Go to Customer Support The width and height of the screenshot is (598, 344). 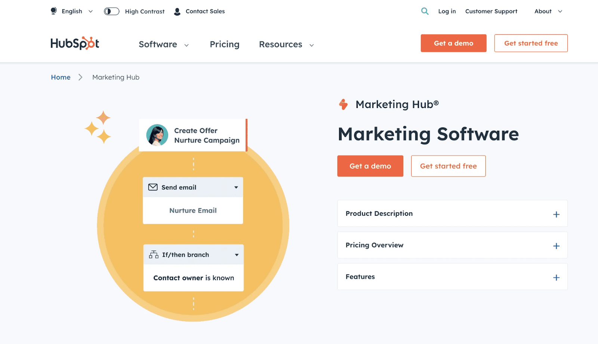point(491,11)
